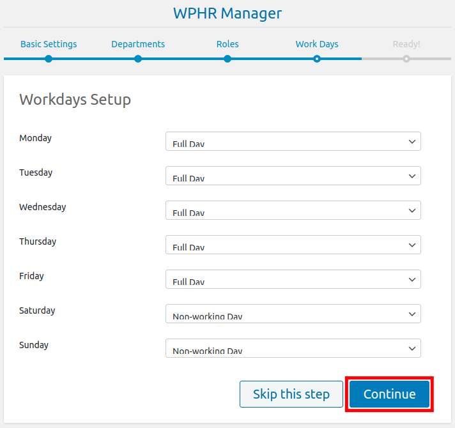The height and width of the screenshot is (428, 455).
Task: Open the Tuesday workday dropdown
Action: 293,176
